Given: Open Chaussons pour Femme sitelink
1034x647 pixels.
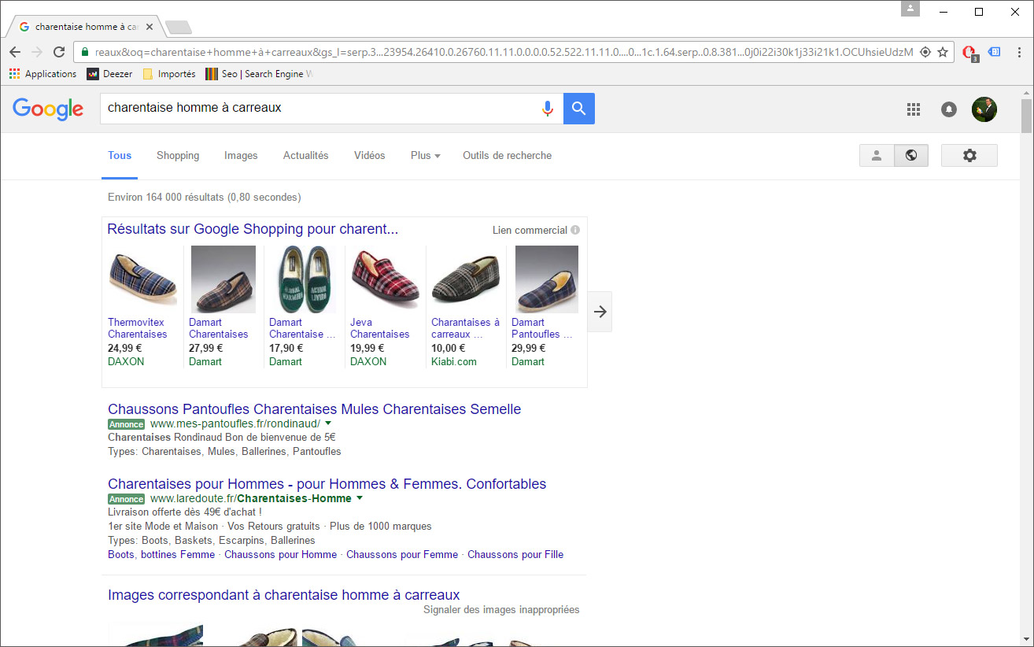Looking at the screenshot, I should click(x=402, y=555).
